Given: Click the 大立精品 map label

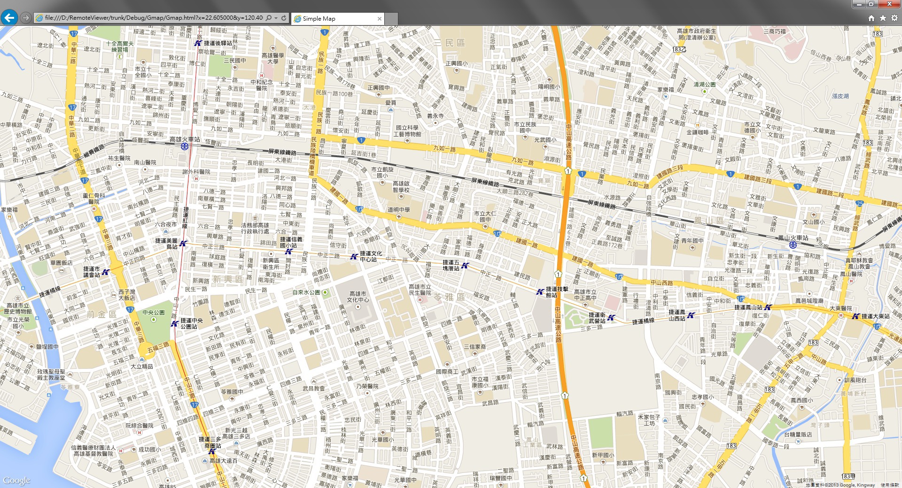Looking at the screenshot, I should click(142, 366).
